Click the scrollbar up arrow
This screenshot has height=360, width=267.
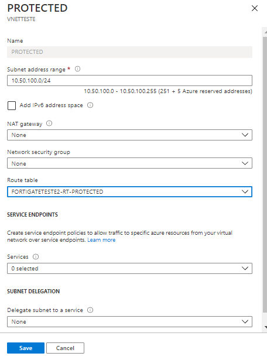coord(265,32)
